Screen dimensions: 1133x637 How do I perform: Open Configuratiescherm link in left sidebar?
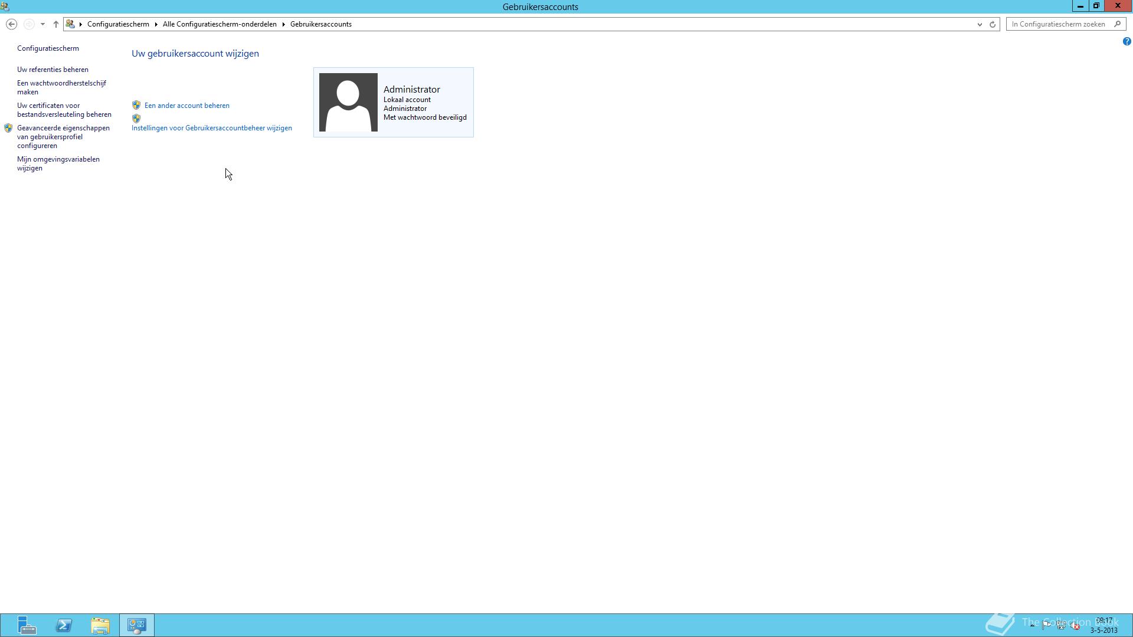[48, 48]
